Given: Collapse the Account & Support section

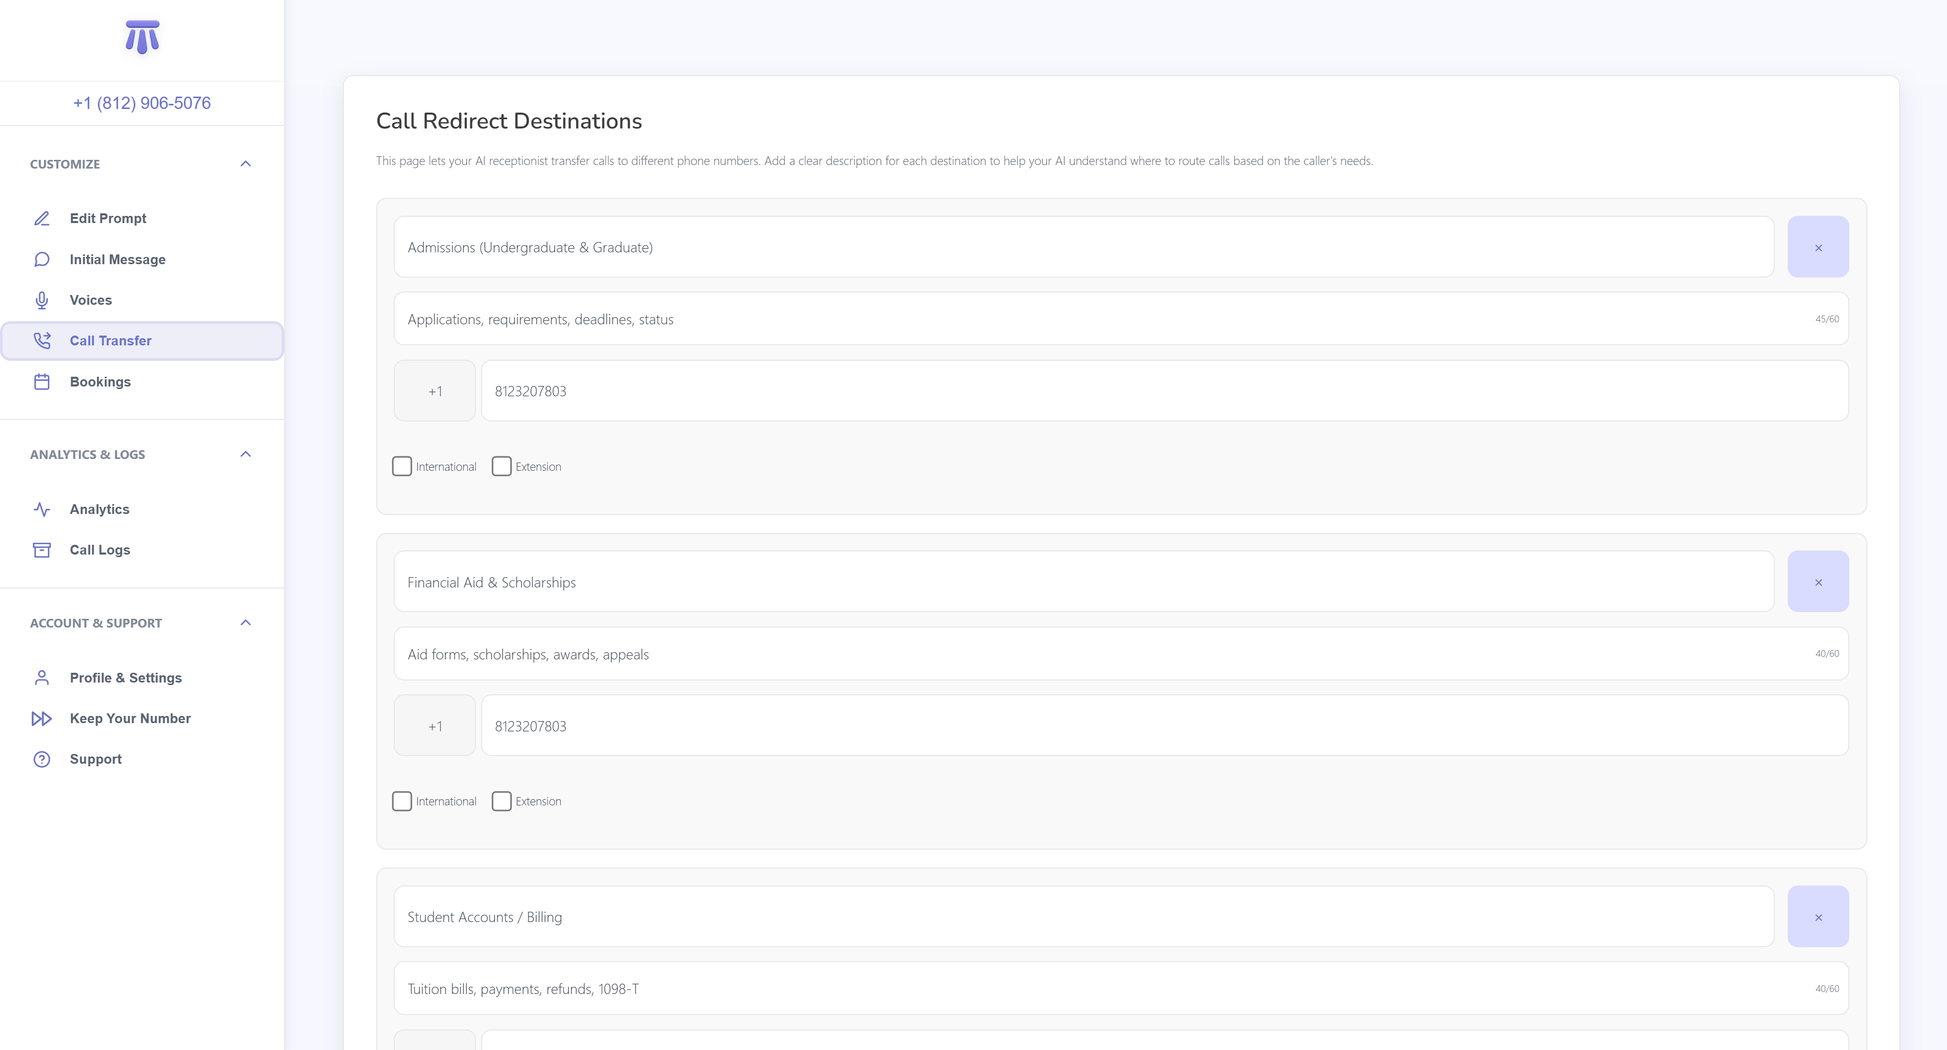Looking at the screenshot, I should point(246,623).
